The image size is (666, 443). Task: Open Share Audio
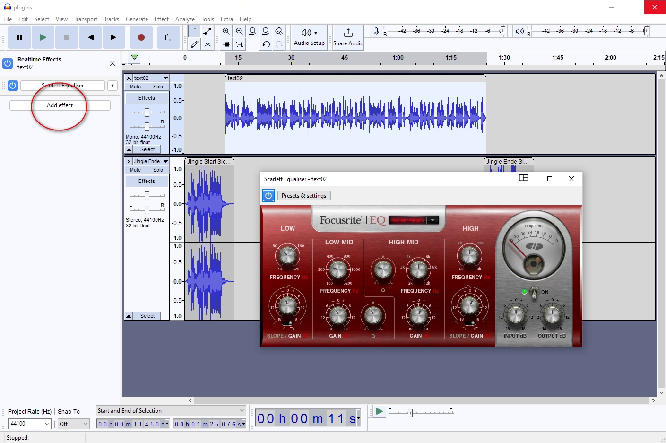tap(348, 37)
